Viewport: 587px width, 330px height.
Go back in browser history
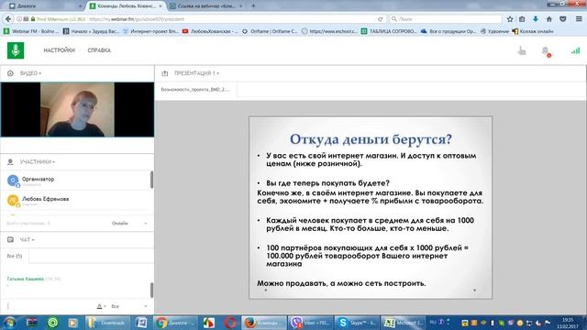(8, 18)
